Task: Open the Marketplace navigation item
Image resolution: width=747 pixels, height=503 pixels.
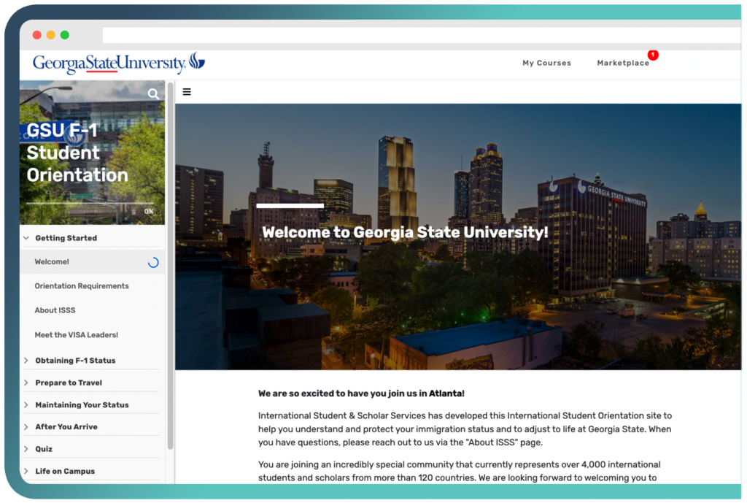Action: [622, 64]
